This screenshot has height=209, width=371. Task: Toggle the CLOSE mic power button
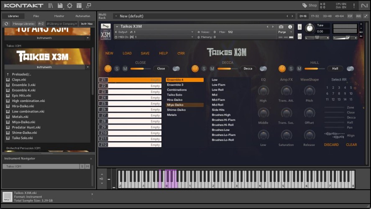[x=108, y=69]
